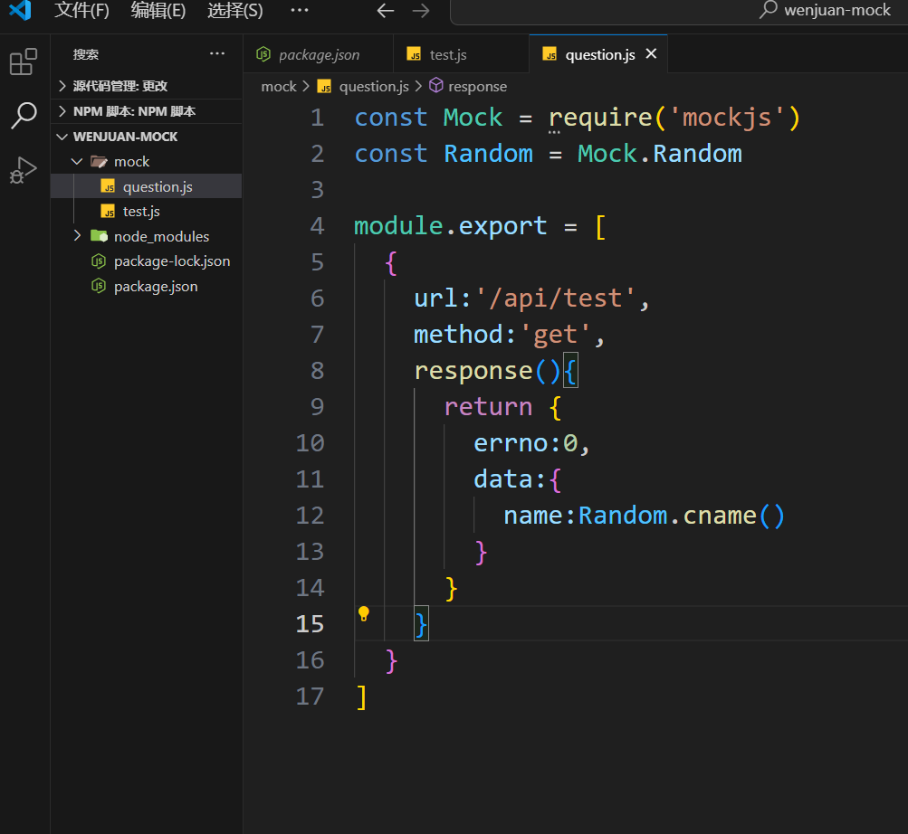Click the JS icon of test.js in tree
Screen dimensions: 908x834
pos(108,212)
